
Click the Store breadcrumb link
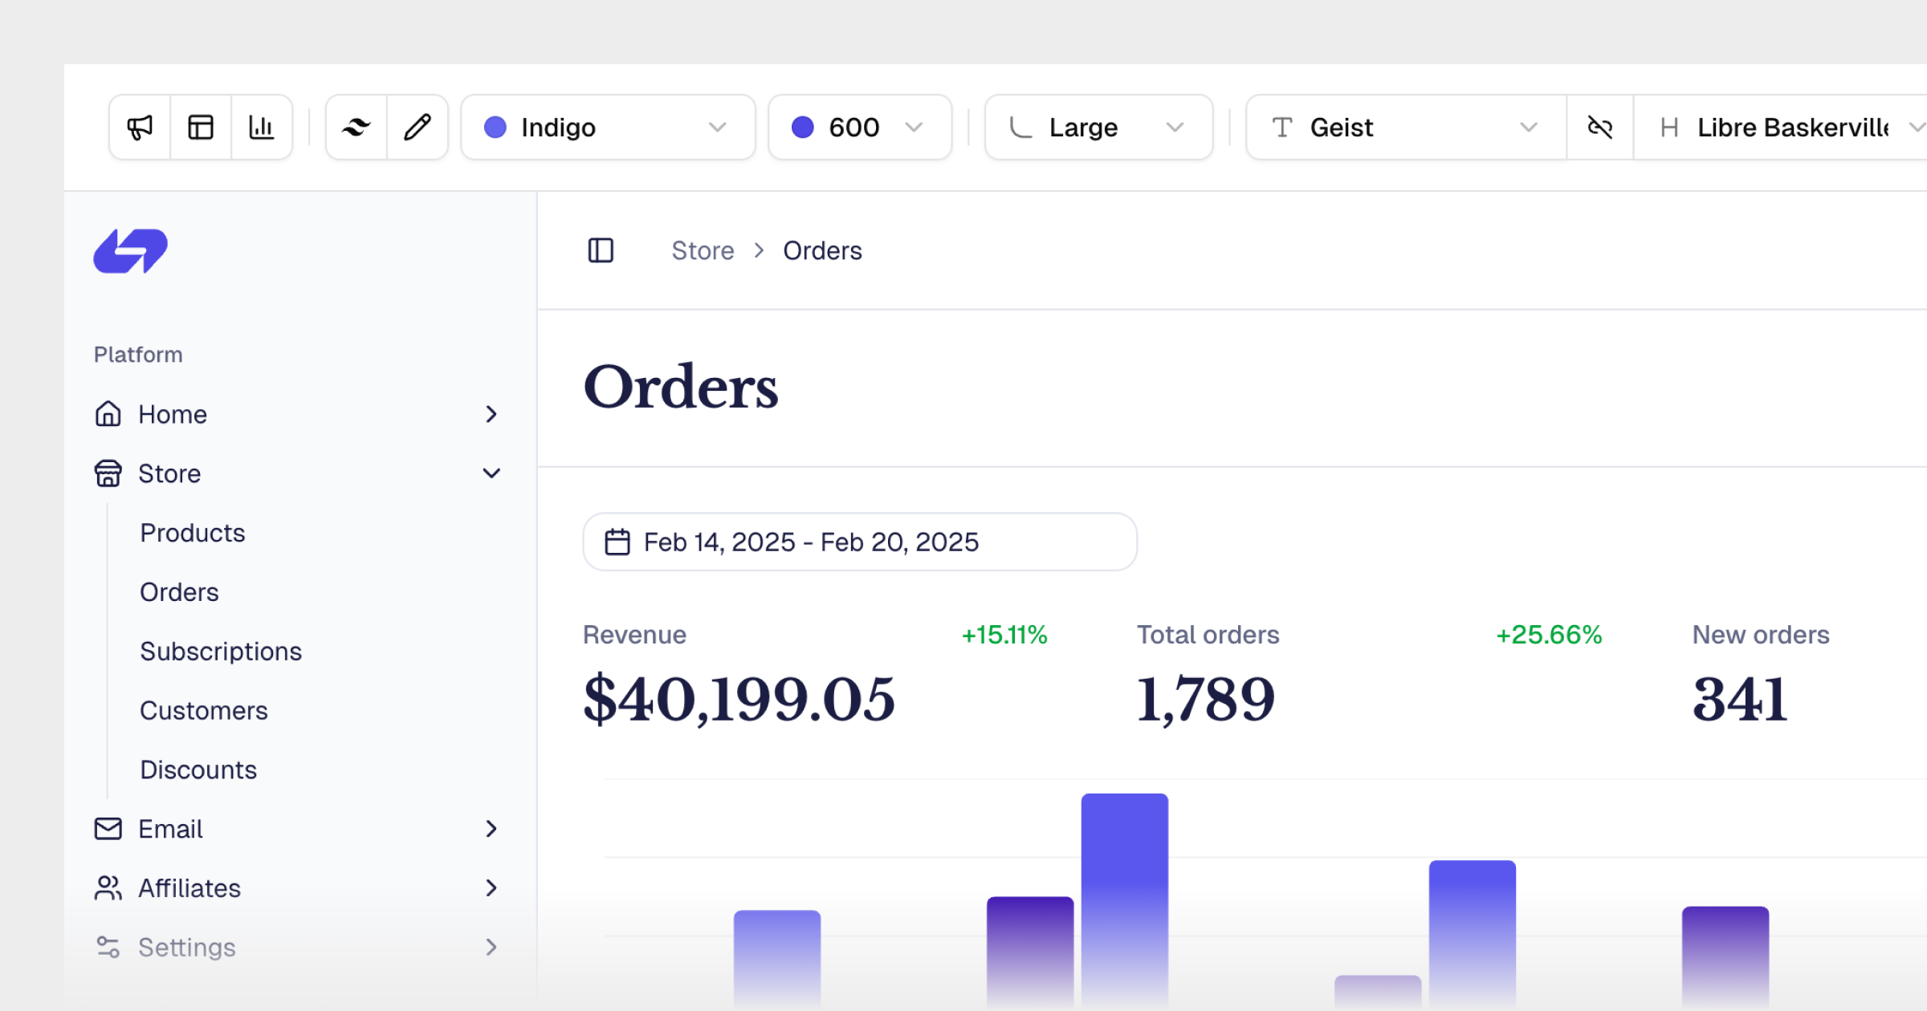[x=703, y=251]
